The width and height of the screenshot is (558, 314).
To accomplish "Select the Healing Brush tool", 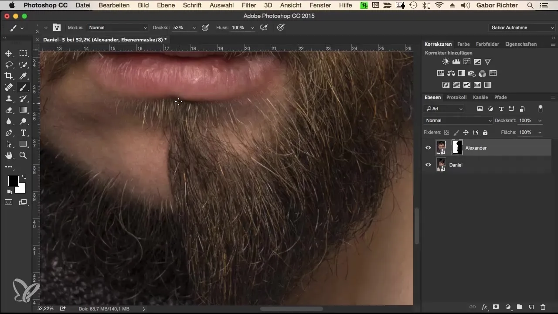I will (x=8, y=87).
